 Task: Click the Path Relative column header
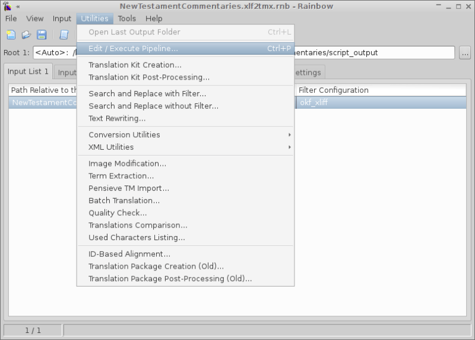pos(43,90)
